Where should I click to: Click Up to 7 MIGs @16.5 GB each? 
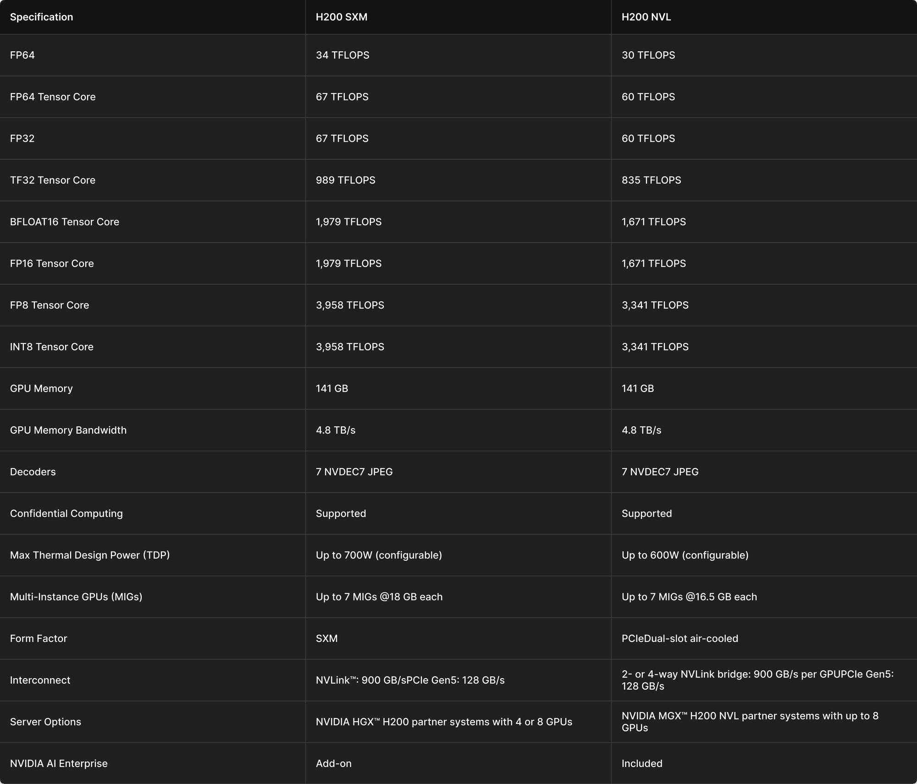(689, 597)
